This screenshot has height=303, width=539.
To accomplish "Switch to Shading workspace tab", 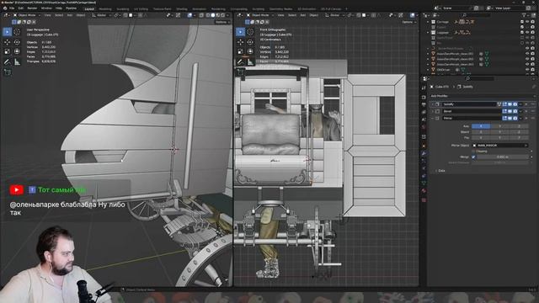I will point(182,9).
